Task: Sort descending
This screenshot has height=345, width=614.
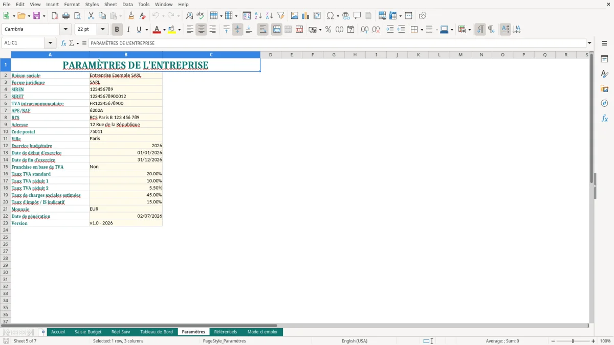Action: click(x=270, y=16)
